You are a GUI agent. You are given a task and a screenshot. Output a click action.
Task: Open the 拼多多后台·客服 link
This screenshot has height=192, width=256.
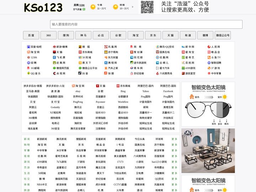pyautogui.click(x=33, y=86)
